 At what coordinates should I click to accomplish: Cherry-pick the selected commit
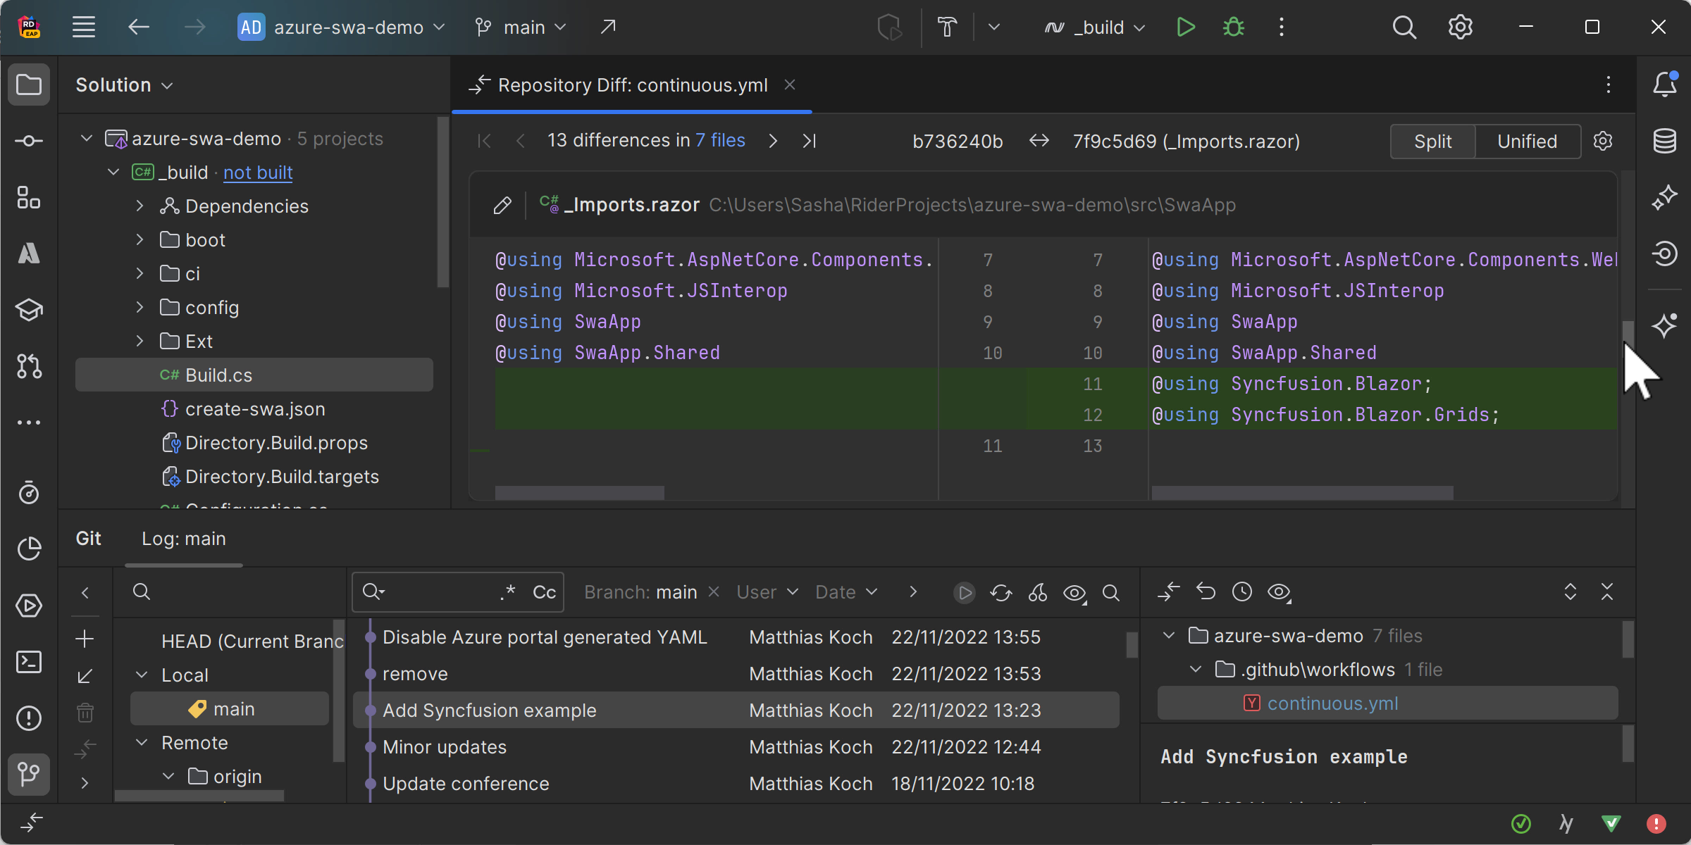[1038, 592]
